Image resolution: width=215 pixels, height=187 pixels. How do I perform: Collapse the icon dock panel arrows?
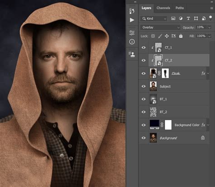point(135,2)
